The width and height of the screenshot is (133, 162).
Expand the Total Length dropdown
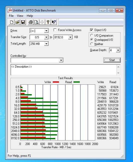[46, 44]
